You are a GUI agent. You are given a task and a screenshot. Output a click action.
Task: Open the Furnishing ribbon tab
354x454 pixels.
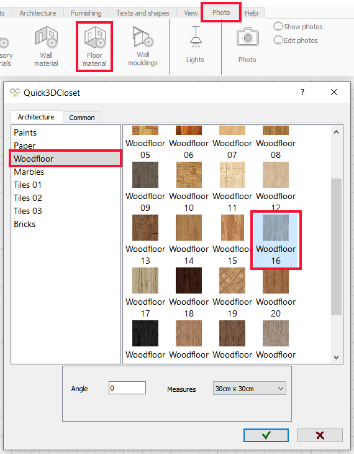(86, 13)
